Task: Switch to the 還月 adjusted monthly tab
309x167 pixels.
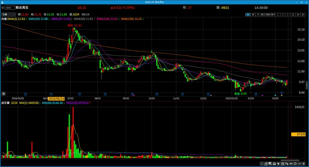Action: point(273,15)
